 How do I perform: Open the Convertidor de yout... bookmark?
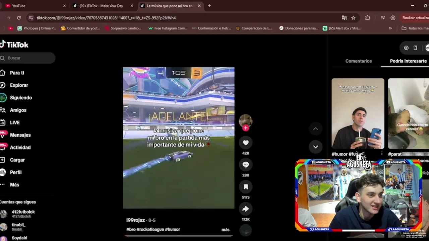[80, 28]
